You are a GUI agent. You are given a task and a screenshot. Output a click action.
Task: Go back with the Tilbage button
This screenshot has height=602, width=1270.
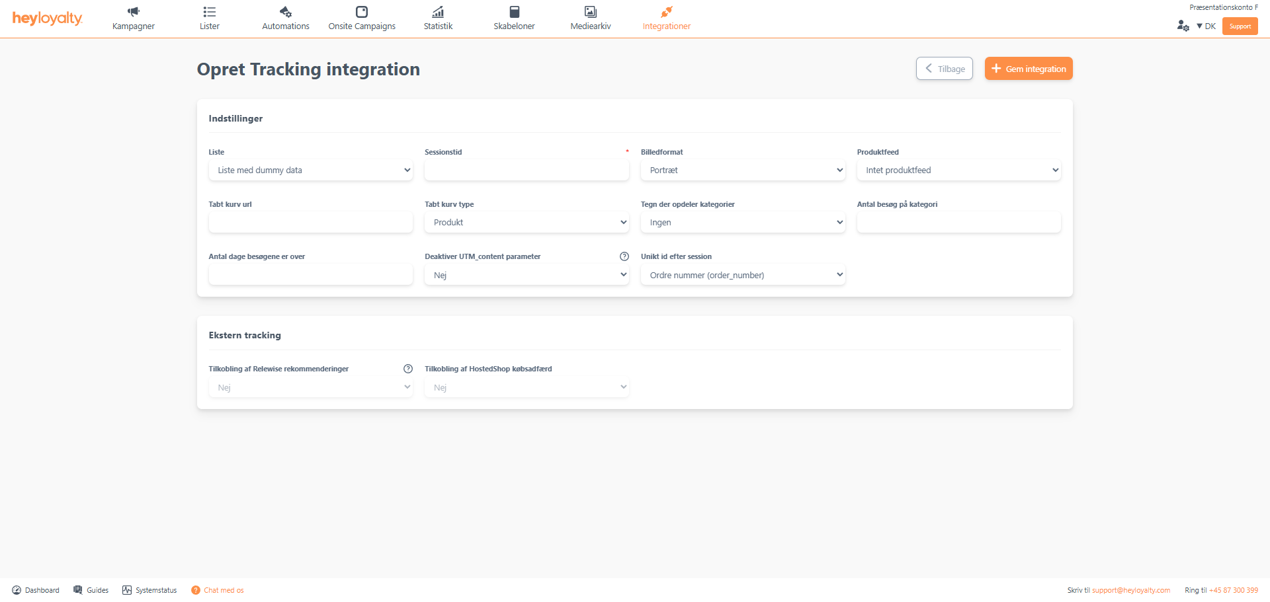point(944,69)
